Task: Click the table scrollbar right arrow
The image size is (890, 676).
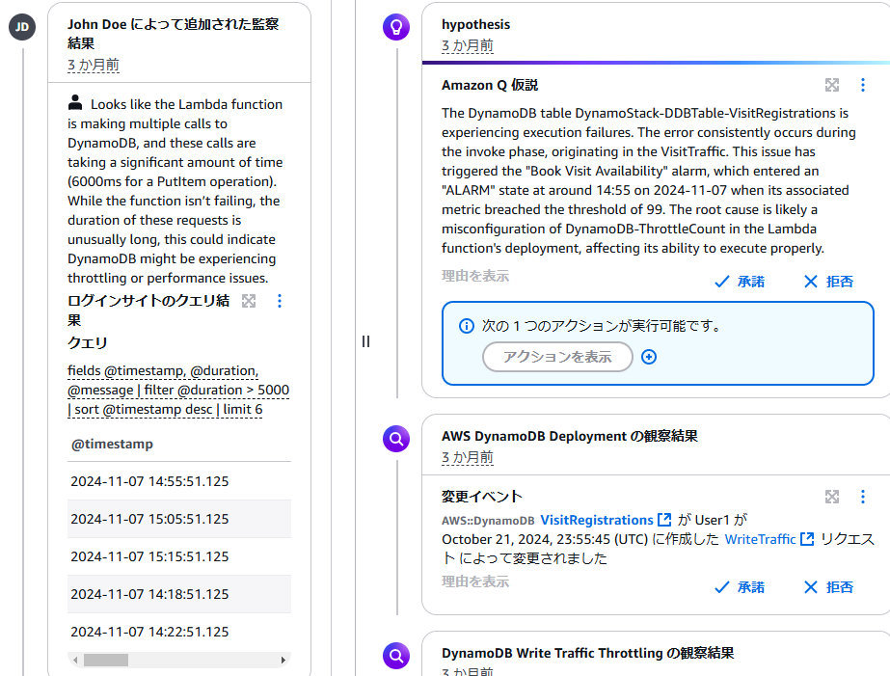Action: (283, 661)
